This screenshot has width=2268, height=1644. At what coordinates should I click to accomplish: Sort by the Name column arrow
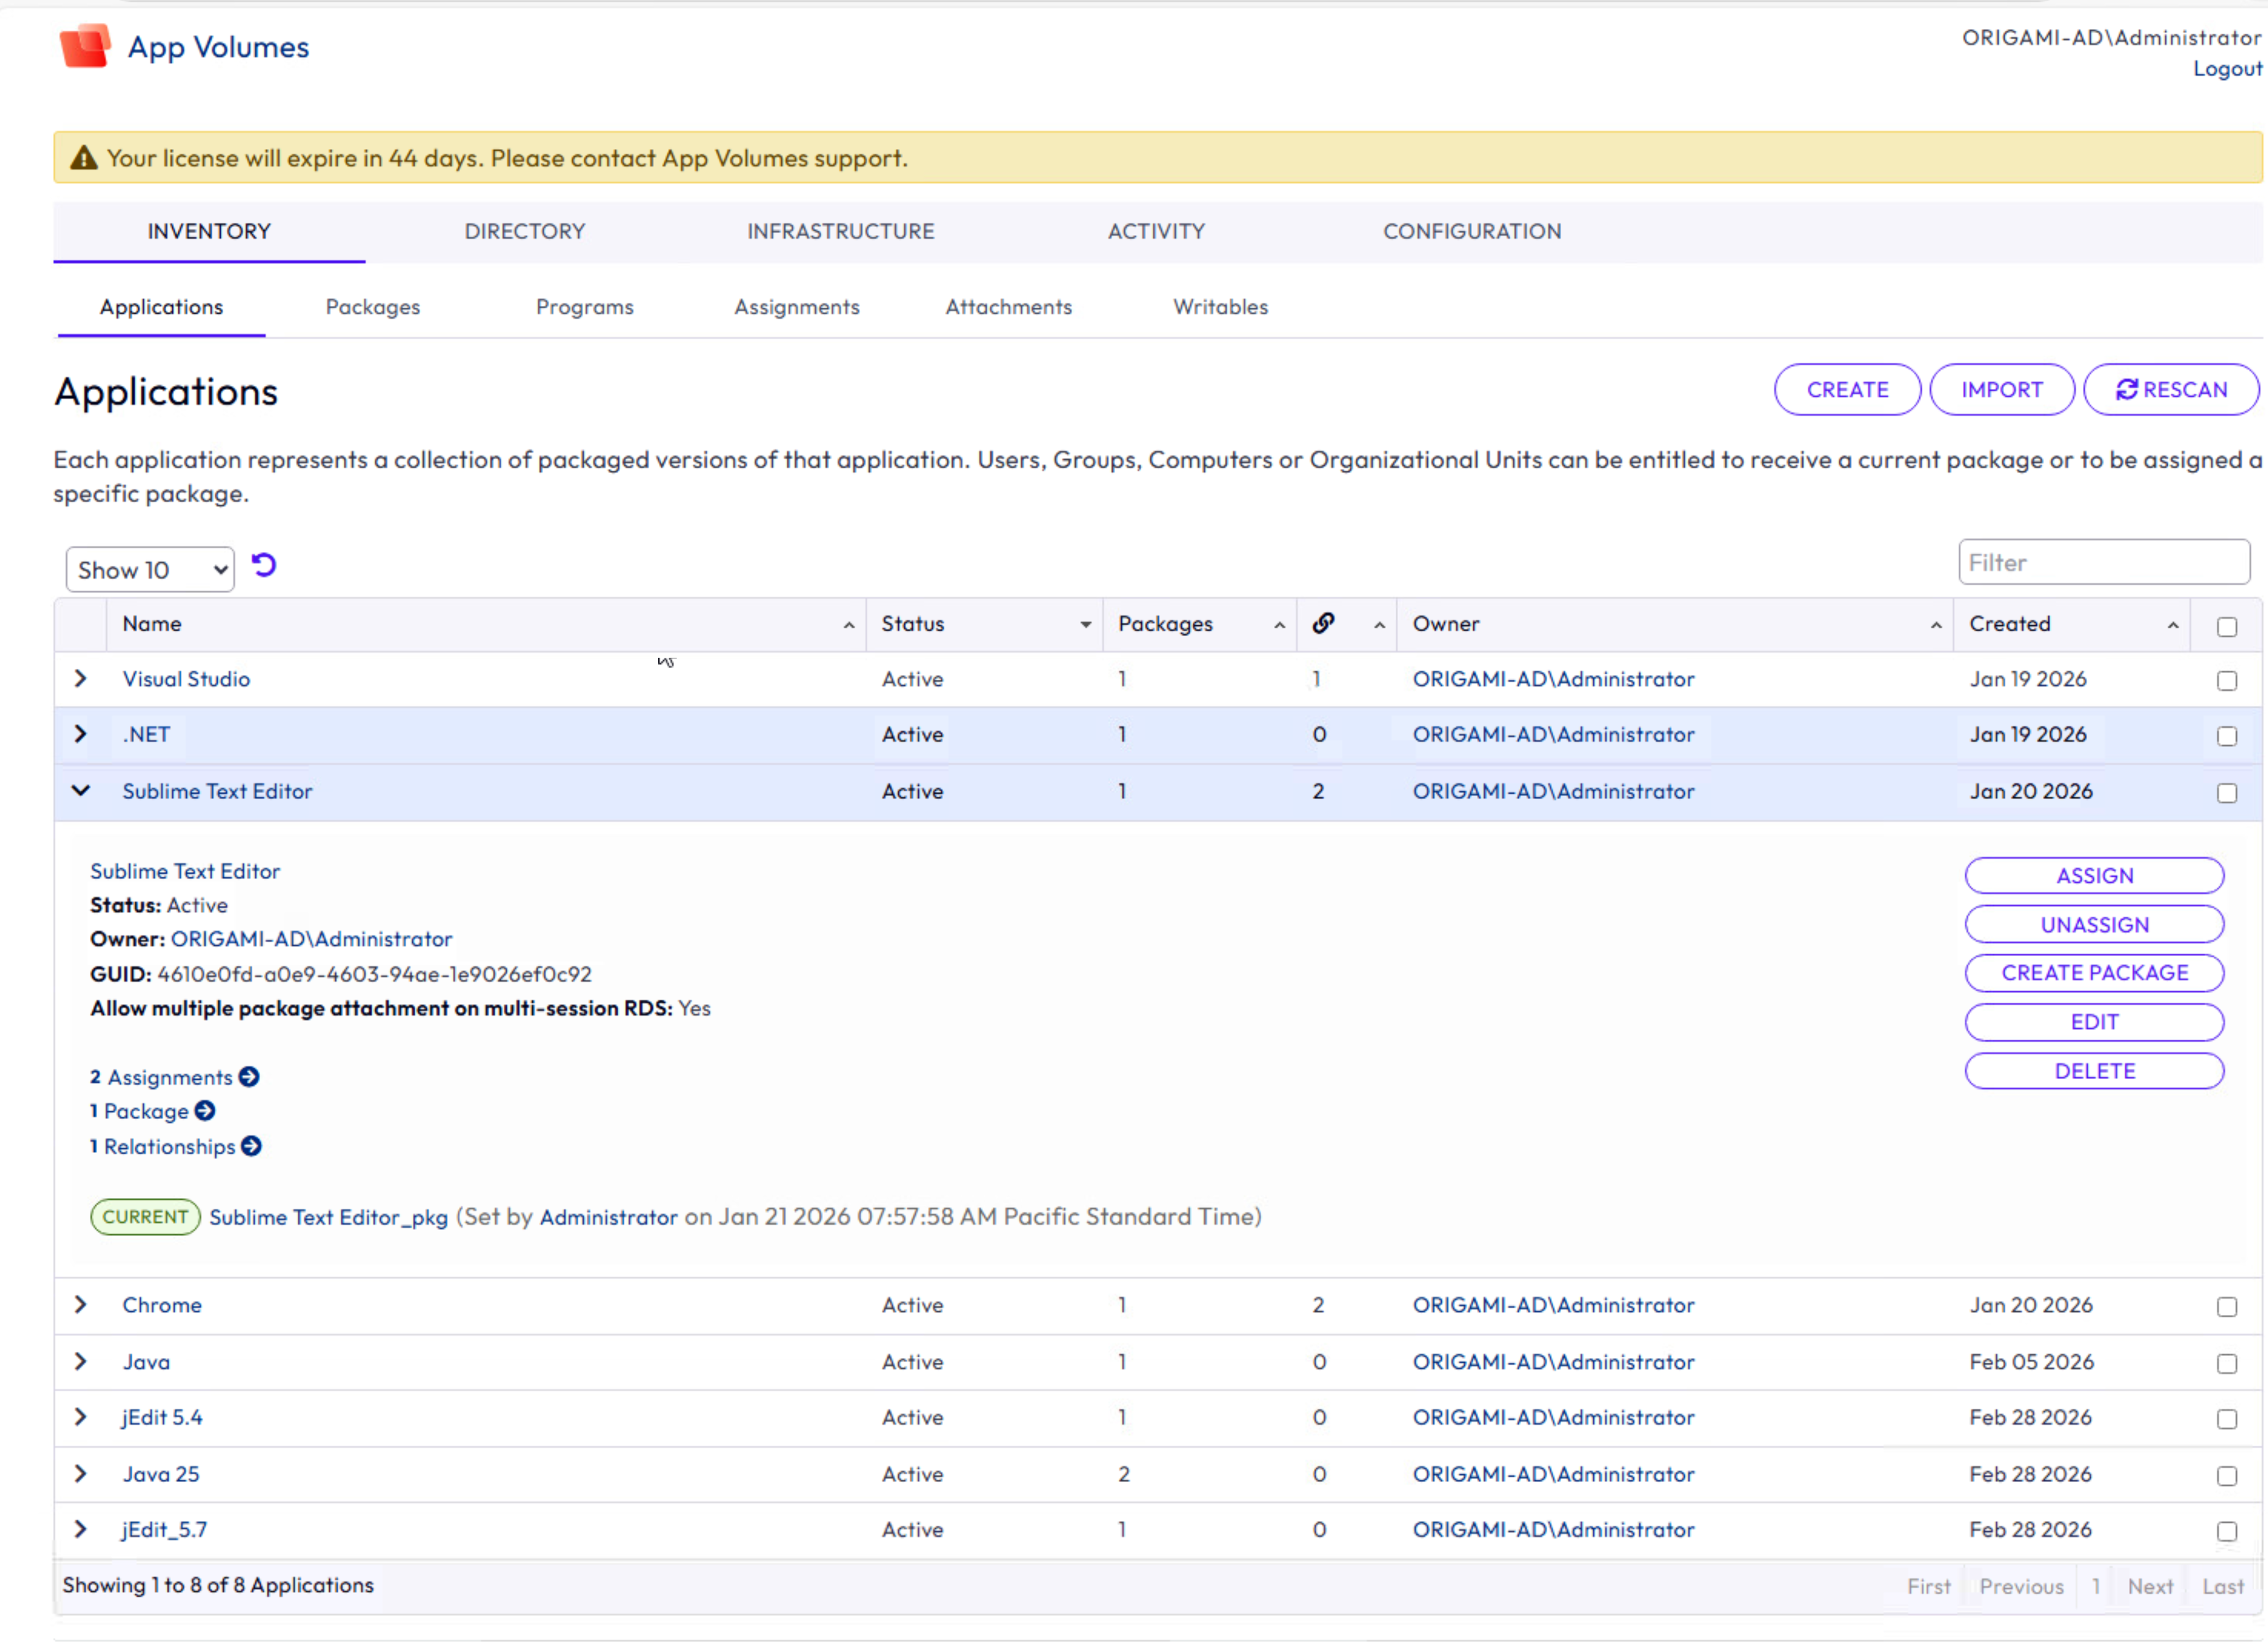pos(849,626)
